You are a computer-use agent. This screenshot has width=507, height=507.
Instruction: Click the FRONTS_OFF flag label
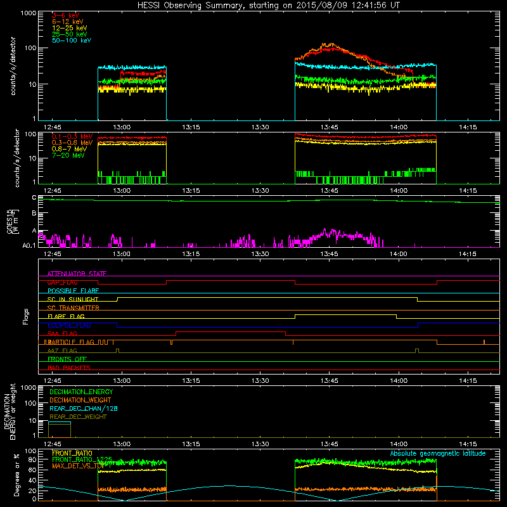point(67,359)
